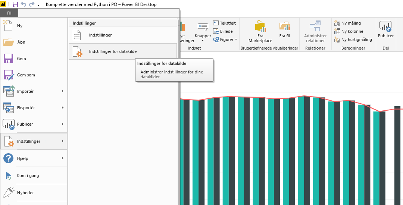Click the megaphone icon beside Nyheder
This screenshot has height=205, width=403.
pos(9,192)
